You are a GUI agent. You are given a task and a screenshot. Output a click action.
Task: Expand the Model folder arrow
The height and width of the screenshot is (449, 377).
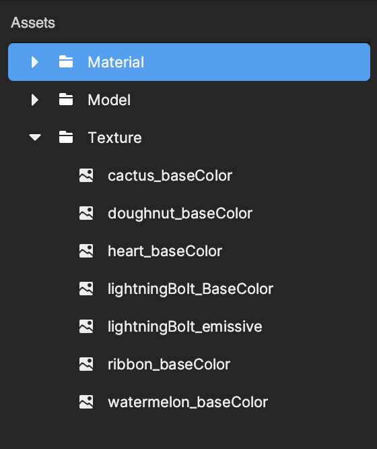point(35,100)
